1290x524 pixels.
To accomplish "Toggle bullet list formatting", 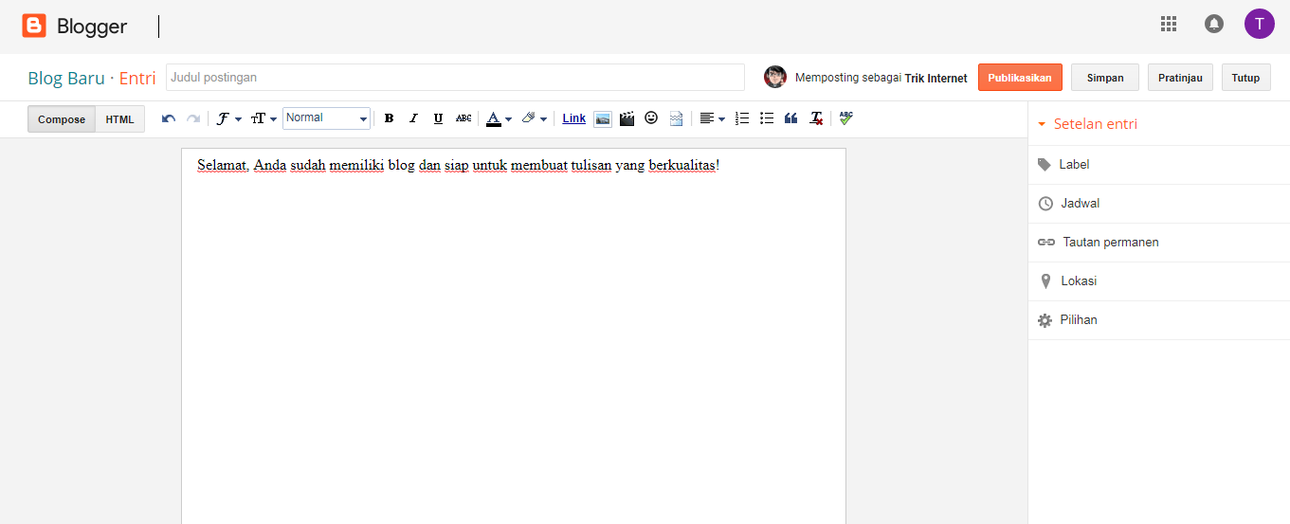I will pos(767,118).
